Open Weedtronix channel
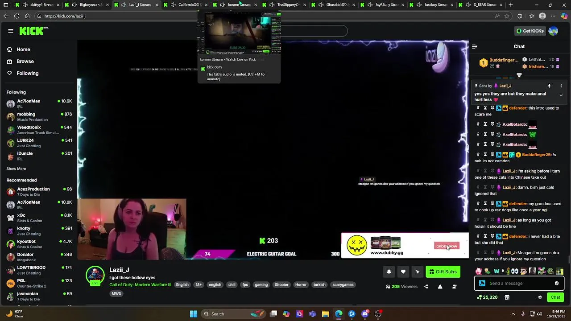 tap(39, 130)
